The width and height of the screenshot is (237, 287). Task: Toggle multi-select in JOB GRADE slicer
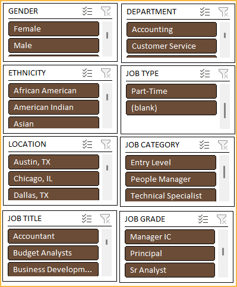pyautogui.click(x=203, y=219)
